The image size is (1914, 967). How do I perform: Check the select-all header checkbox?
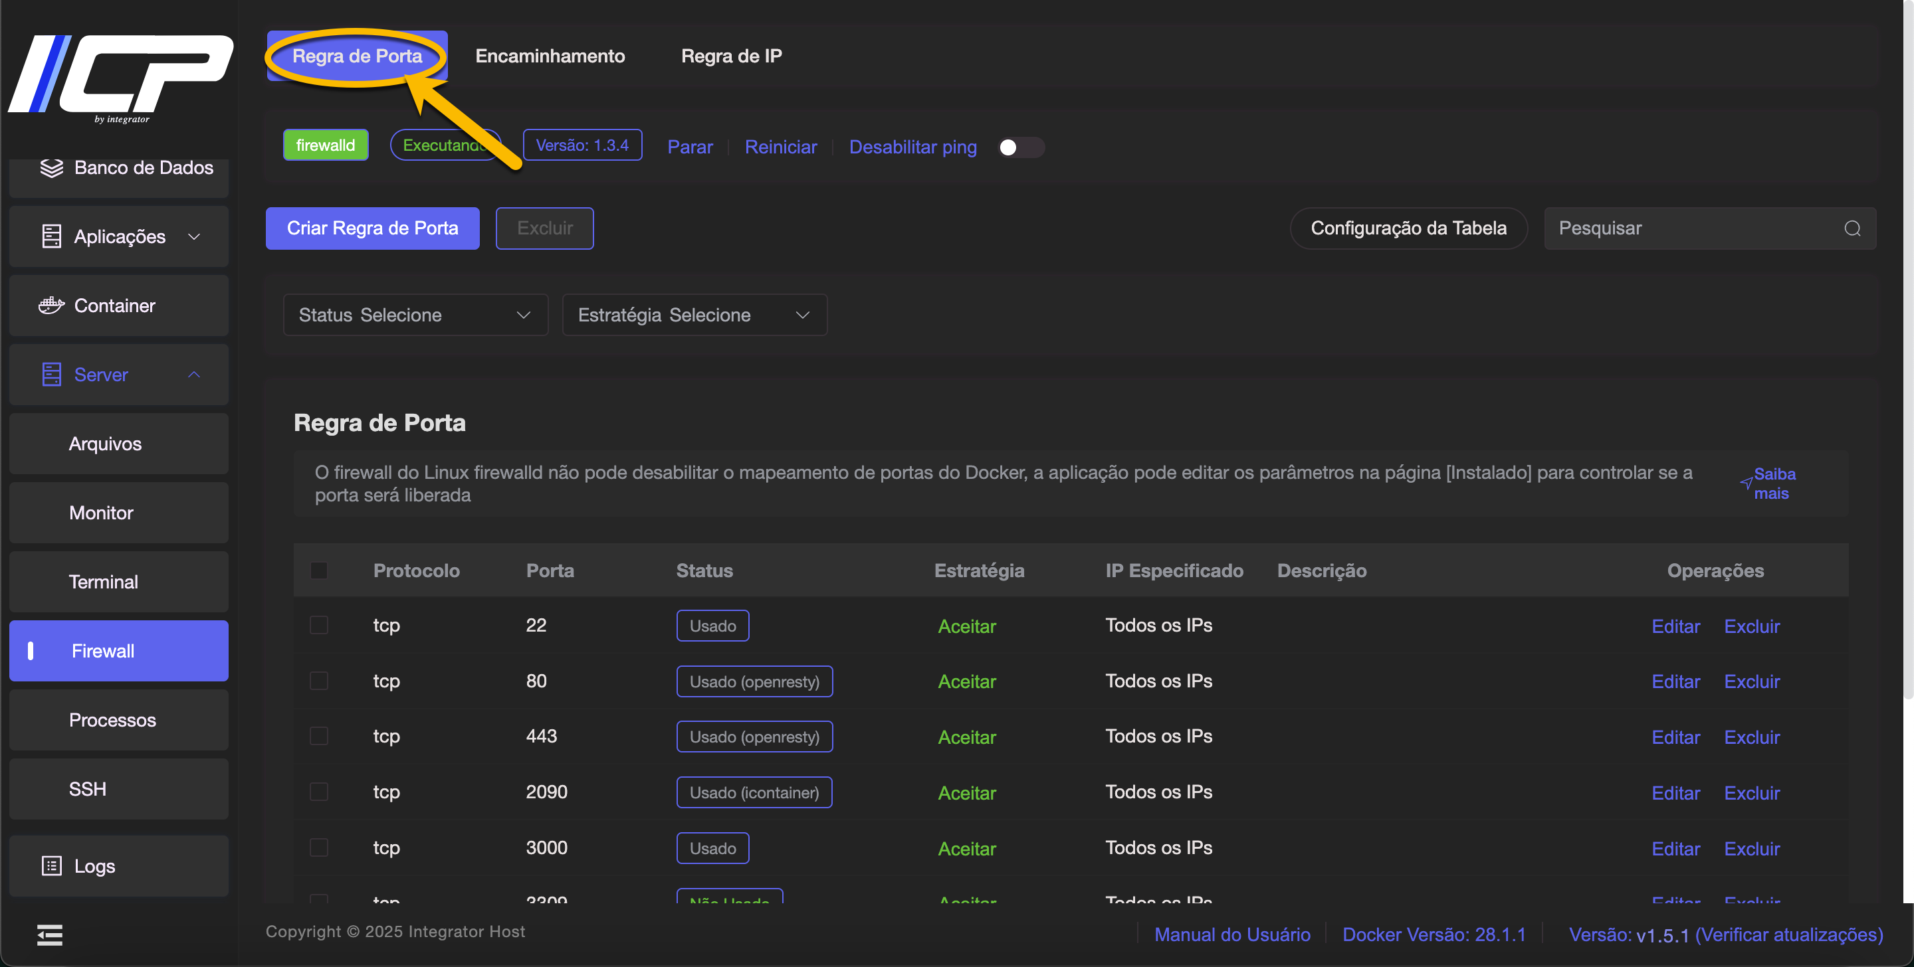coord(319,571)
